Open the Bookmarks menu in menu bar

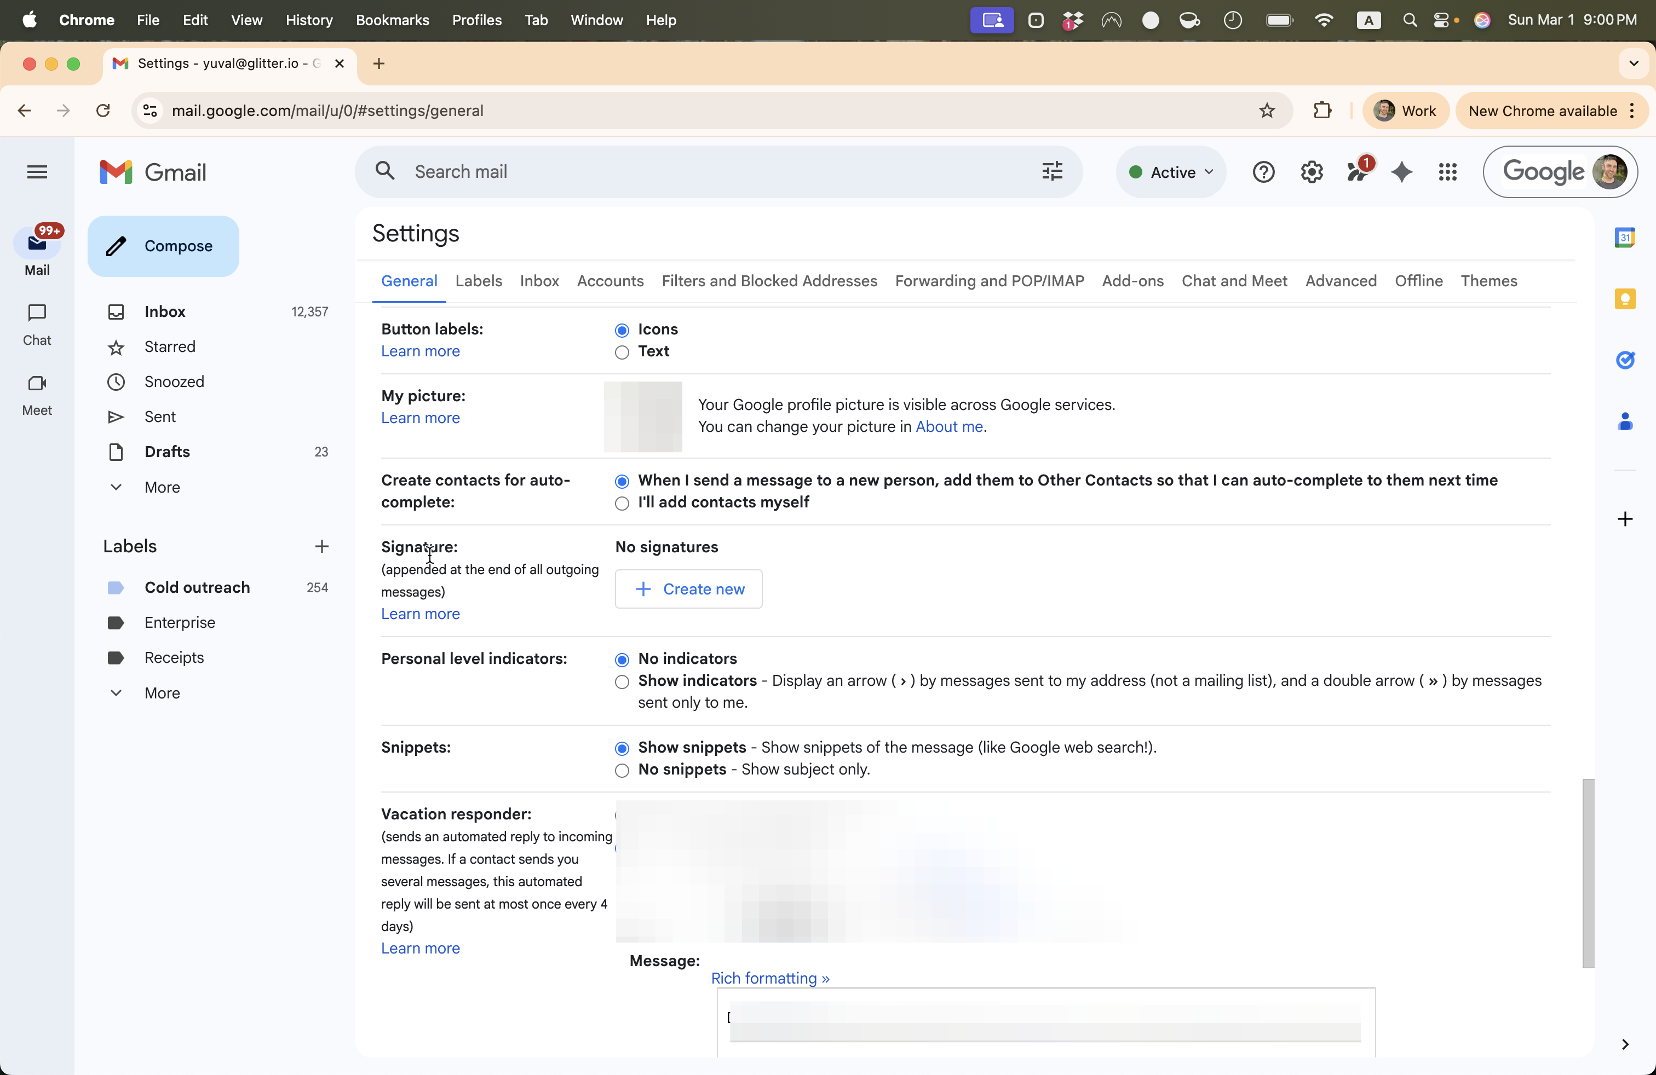(x=392, y=20)
